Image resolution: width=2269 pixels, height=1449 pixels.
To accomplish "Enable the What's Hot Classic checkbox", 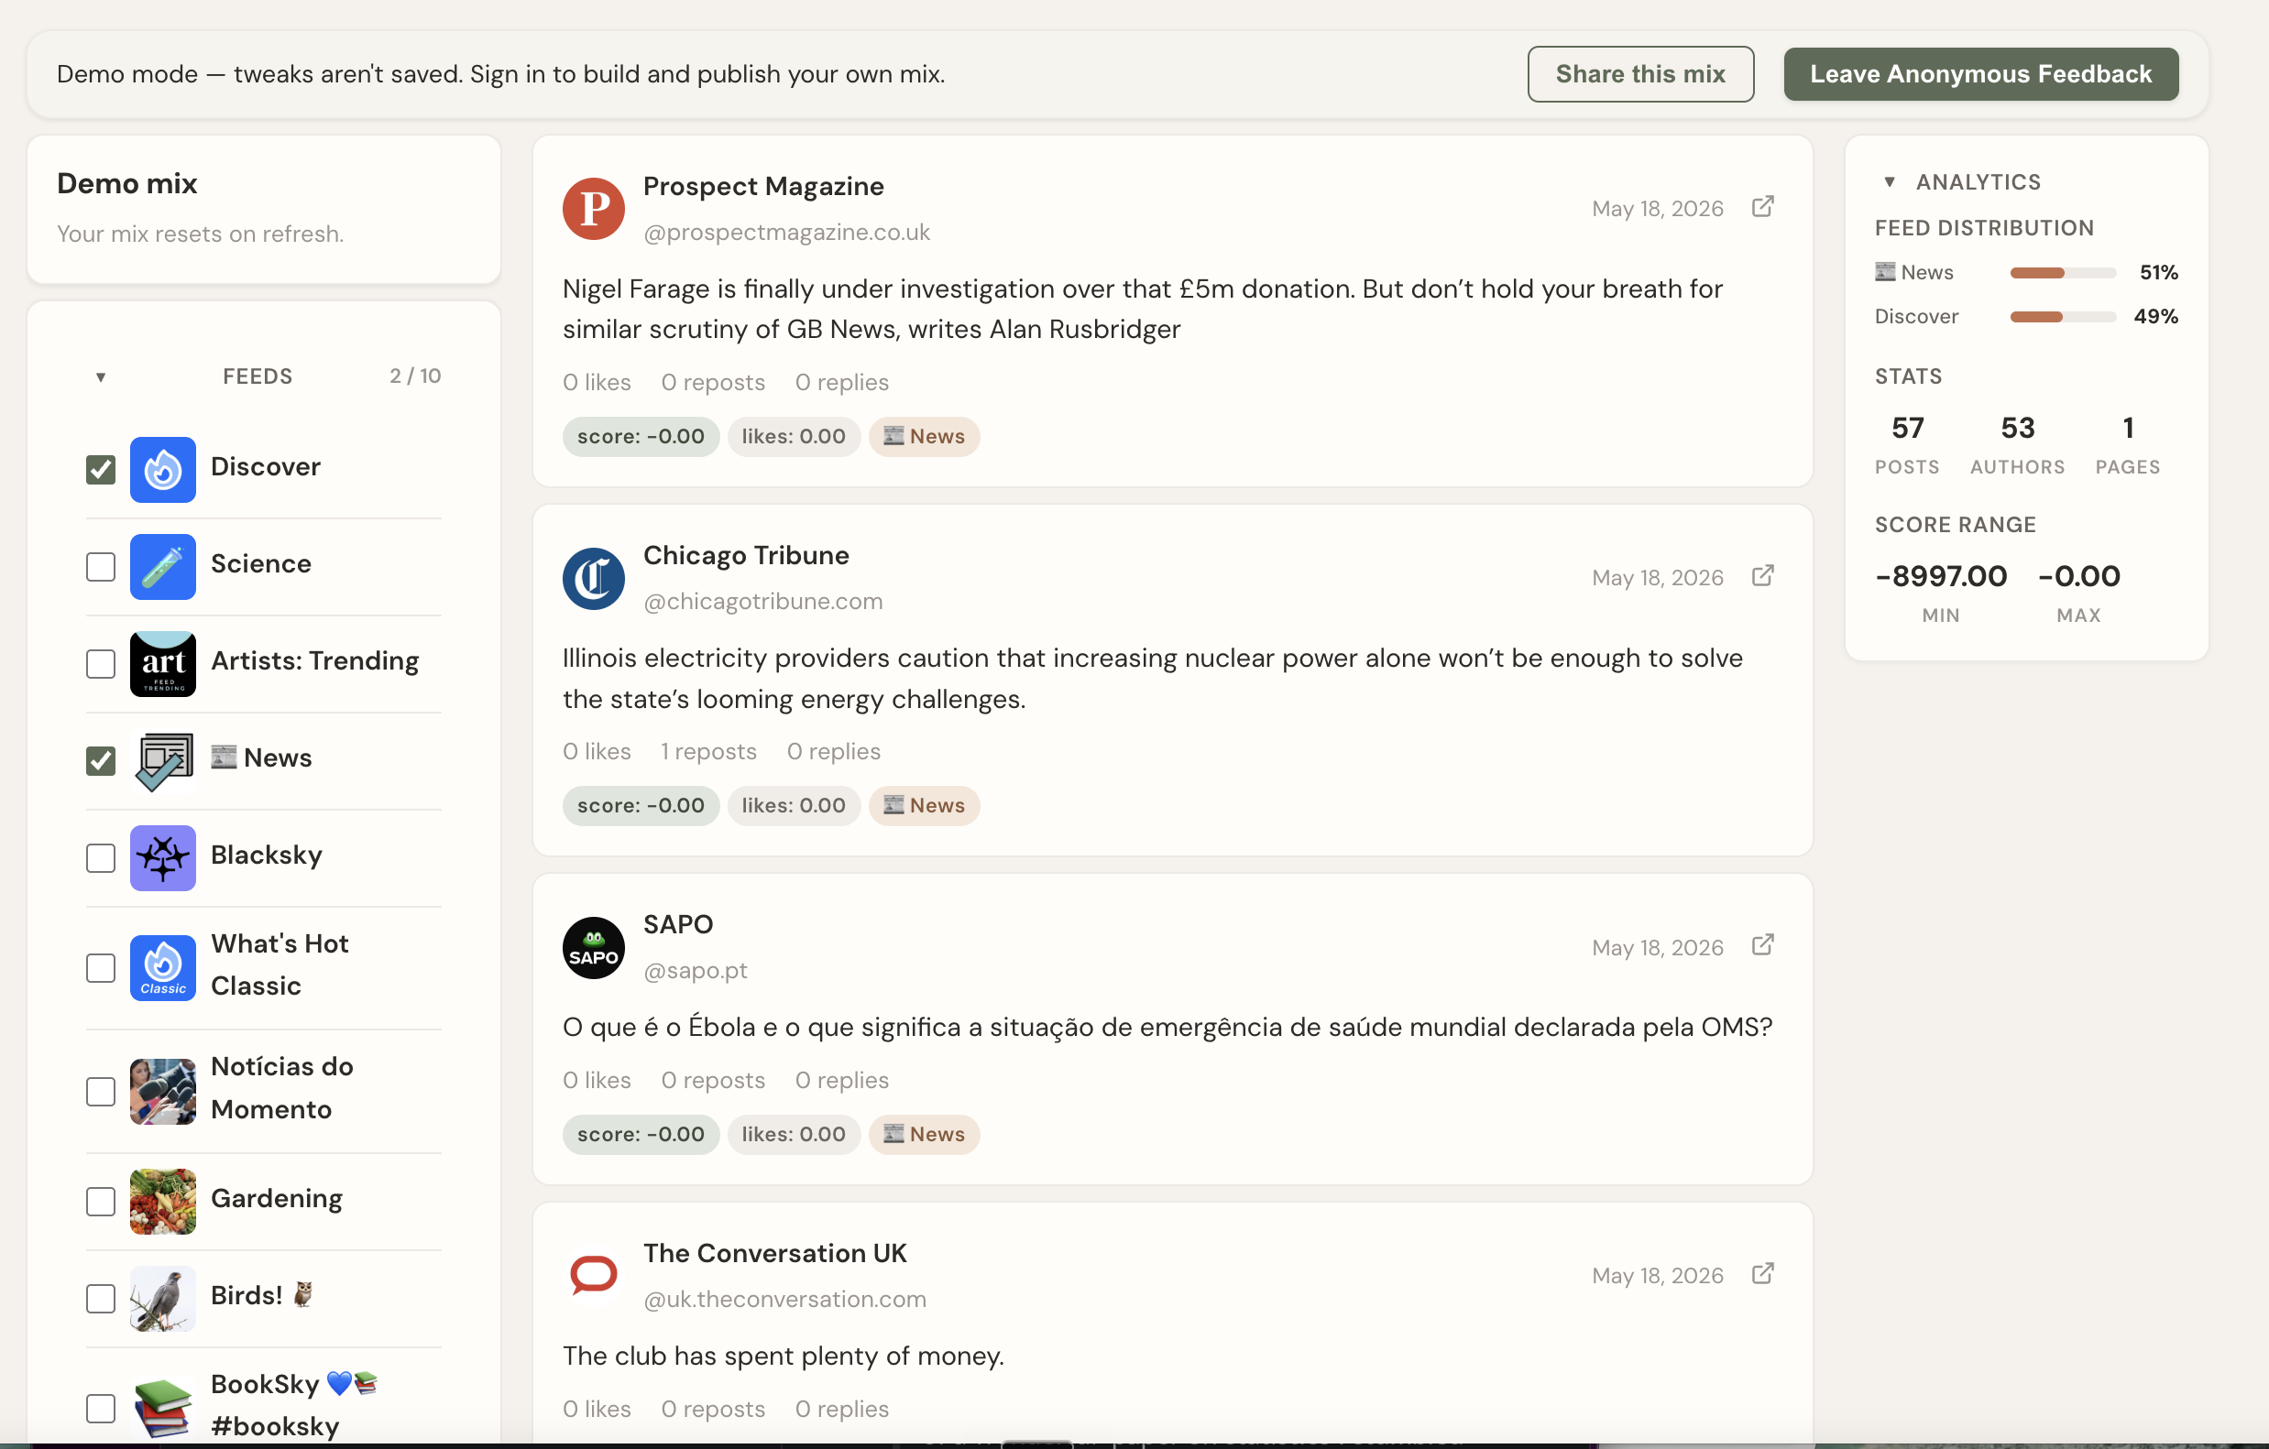I will [x=101, y=968].
